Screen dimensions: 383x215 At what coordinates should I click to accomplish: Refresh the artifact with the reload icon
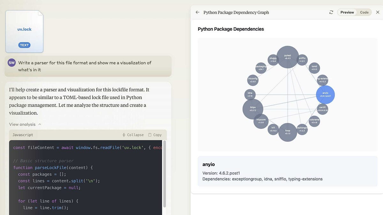[331, 12]
